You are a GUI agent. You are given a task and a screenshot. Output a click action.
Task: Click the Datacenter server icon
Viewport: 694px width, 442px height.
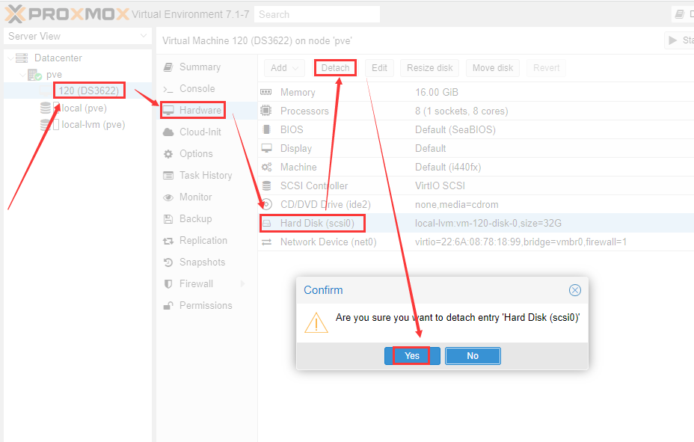click(x=22, y=58)
